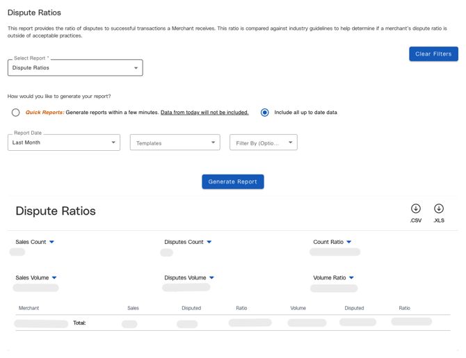Click the Sales Volume sort arrow

point(54,278)
